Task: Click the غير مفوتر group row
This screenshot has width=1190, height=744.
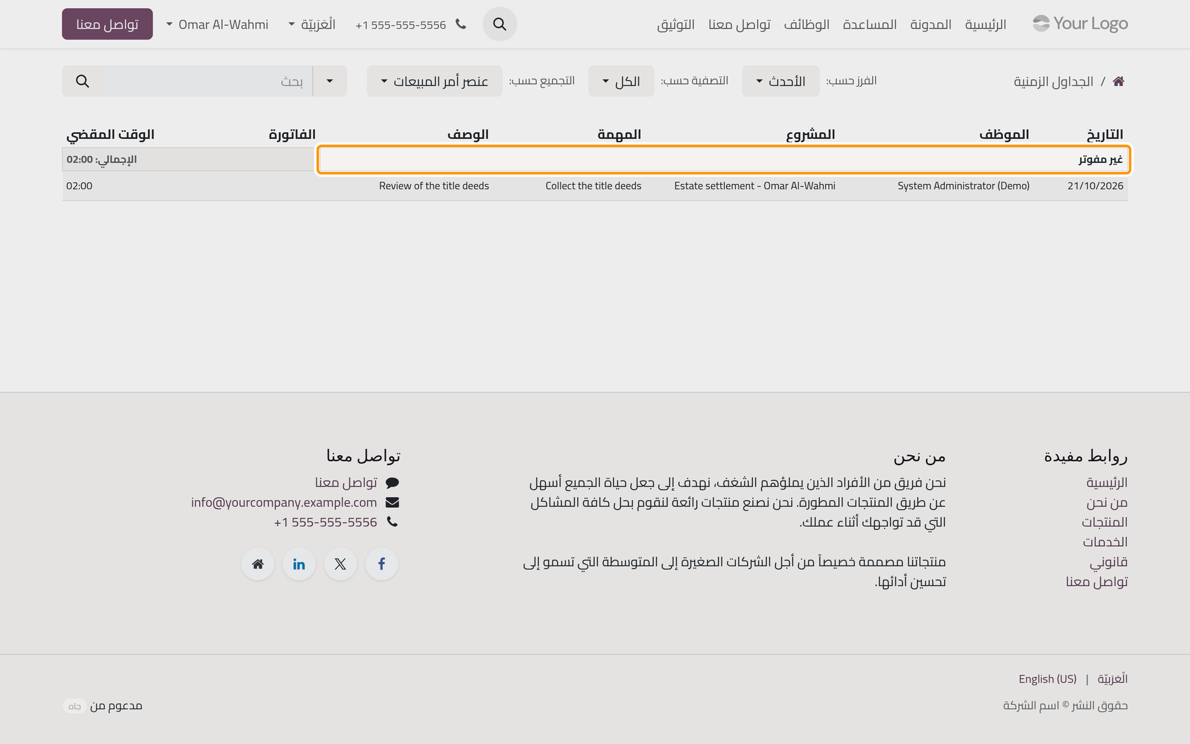Action: 724,159
